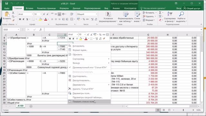This screenshot has width=206, height=116.
Task: Click mini toolbar font color A
Action: 86,39
